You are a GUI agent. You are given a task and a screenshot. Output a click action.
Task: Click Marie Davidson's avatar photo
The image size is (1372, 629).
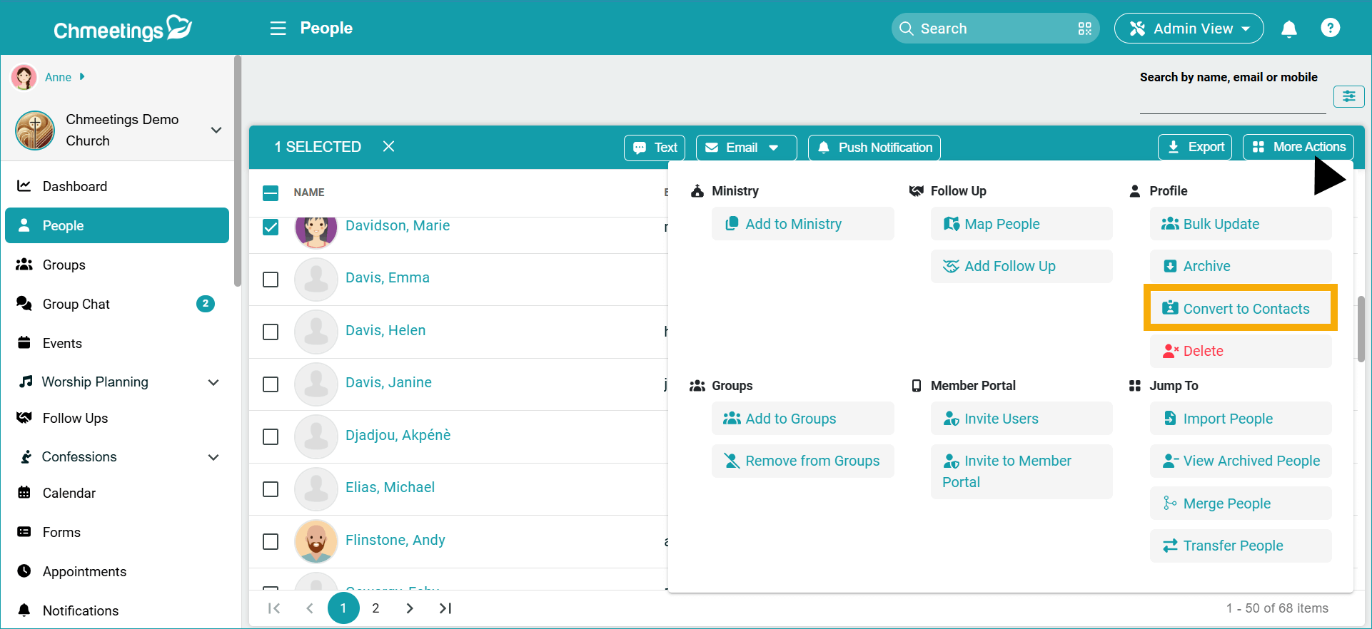[316, 229]
